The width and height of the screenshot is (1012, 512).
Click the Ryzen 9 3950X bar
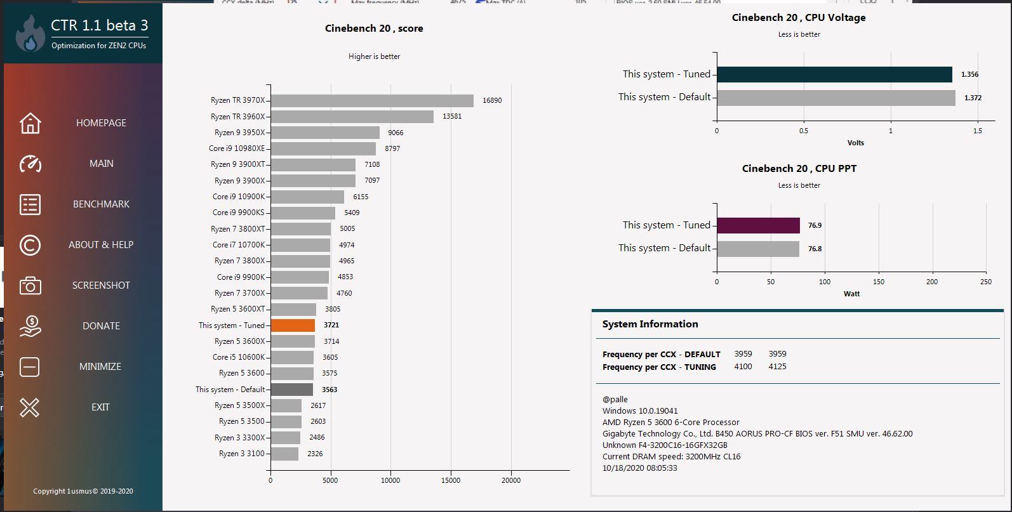point(325,133)
